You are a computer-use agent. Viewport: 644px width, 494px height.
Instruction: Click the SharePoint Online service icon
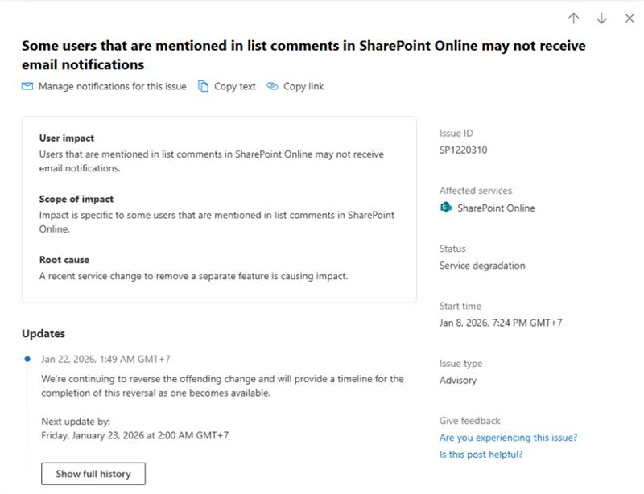(446, 208)
